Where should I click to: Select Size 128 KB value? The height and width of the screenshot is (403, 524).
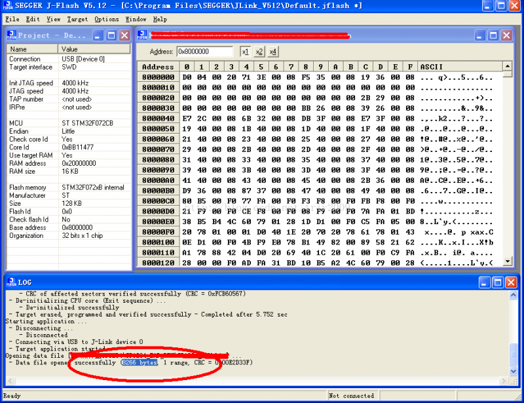click(71, 203)
